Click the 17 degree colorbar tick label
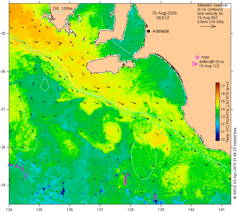Viewport: 237px width, 213px height. tap(223, 86)
